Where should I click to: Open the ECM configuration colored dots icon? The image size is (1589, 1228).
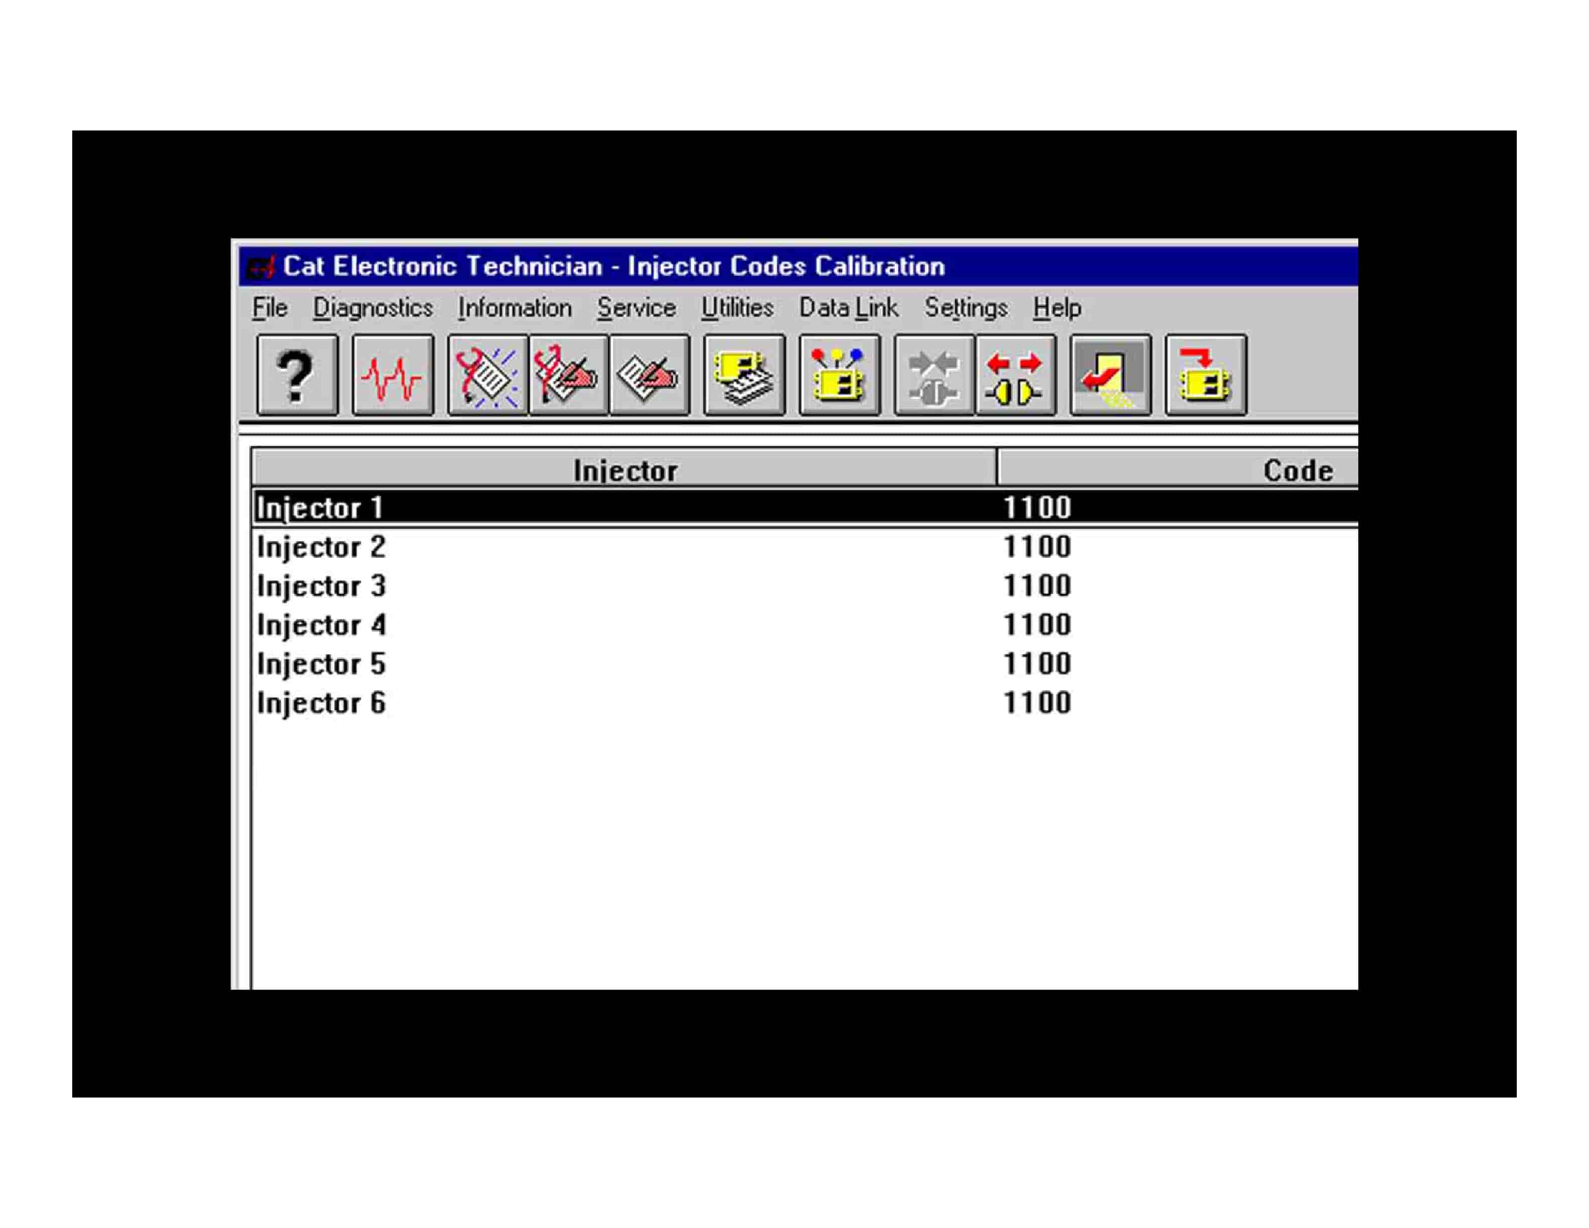(x=839, y=375)
